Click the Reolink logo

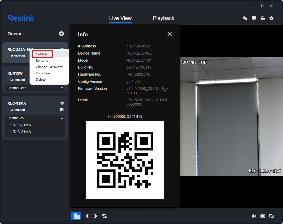coord(21,18)
